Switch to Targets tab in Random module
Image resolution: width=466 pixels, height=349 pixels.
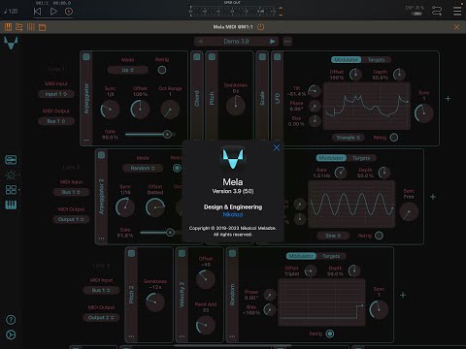coord(331,256)
